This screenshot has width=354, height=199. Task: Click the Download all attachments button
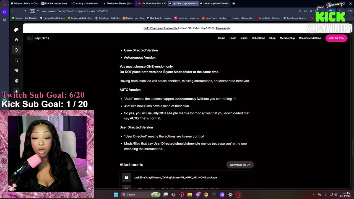tap(240, 165)
